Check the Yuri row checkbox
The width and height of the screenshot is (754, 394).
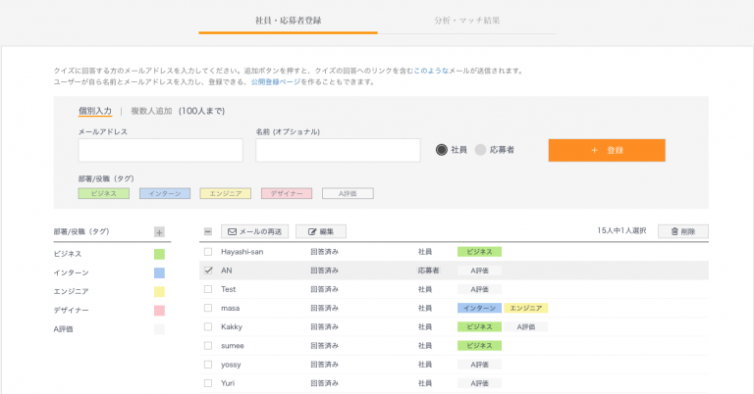click(208, 383)
